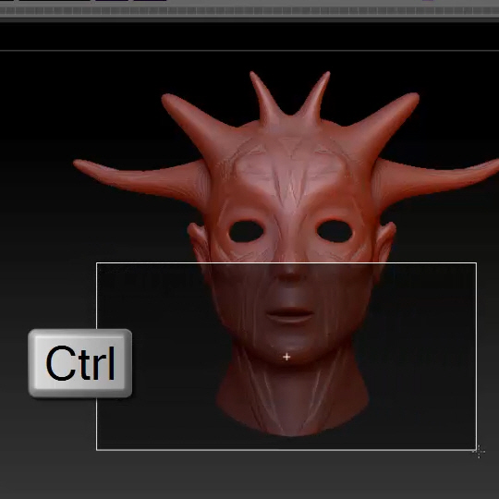Click the model's right eye socket hole
Image resolution: width=499 pixels, height=499 pixels.
pyautogui.click(x=335, y=231)
